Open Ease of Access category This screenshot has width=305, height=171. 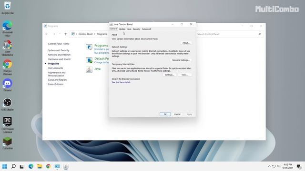(x=56, y=84)
